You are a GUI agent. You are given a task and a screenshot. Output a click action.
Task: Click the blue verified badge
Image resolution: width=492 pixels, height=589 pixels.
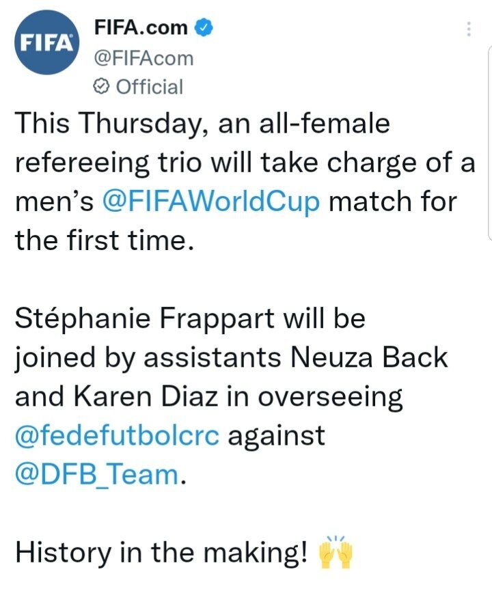204,28
